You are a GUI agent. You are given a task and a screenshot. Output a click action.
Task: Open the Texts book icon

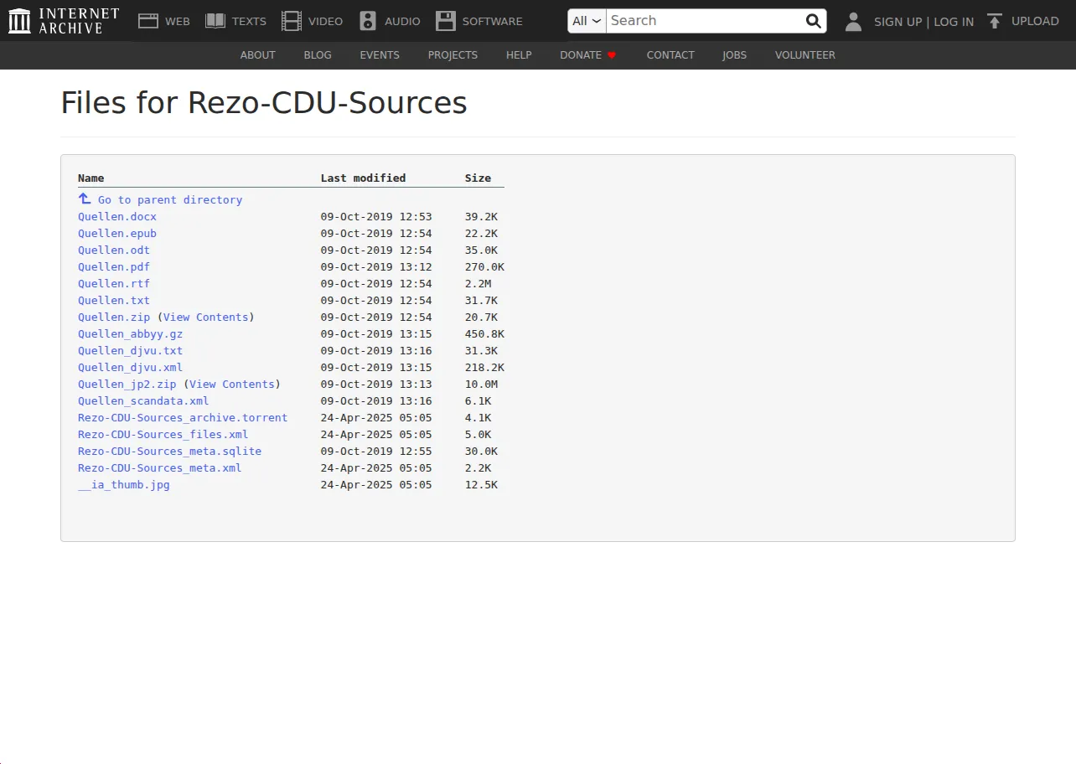[215, 21]
